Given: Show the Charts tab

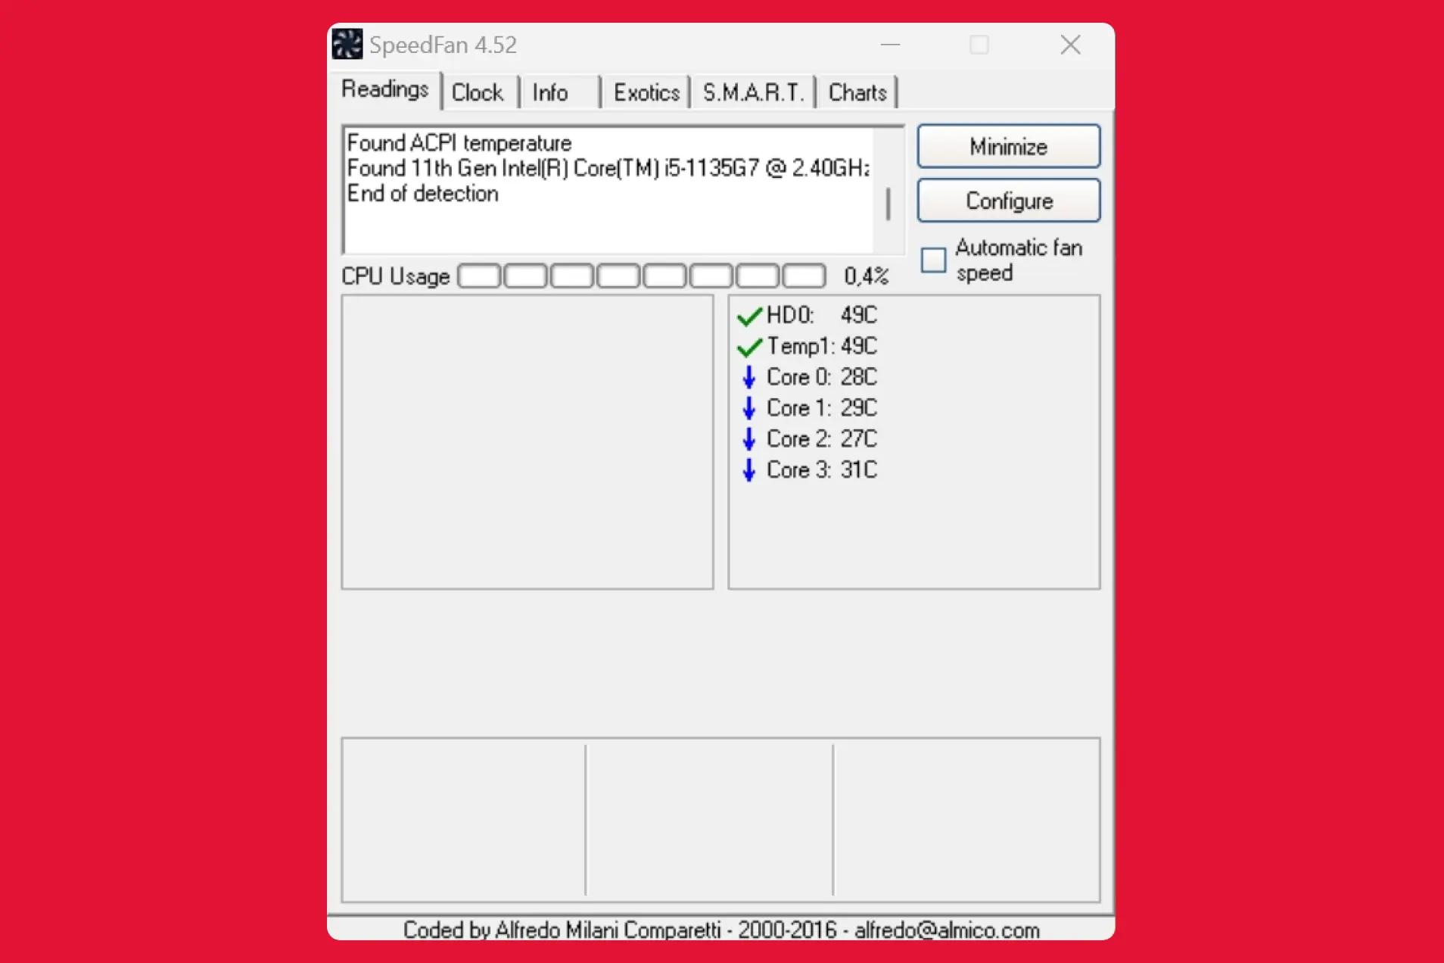Looking at the screenshot, I should point(857,92).
